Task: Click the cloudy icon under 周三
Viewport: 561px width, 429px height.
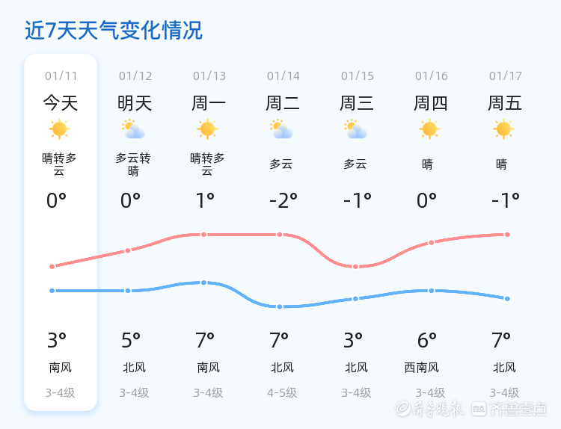Action: click(x=355, y=129)
